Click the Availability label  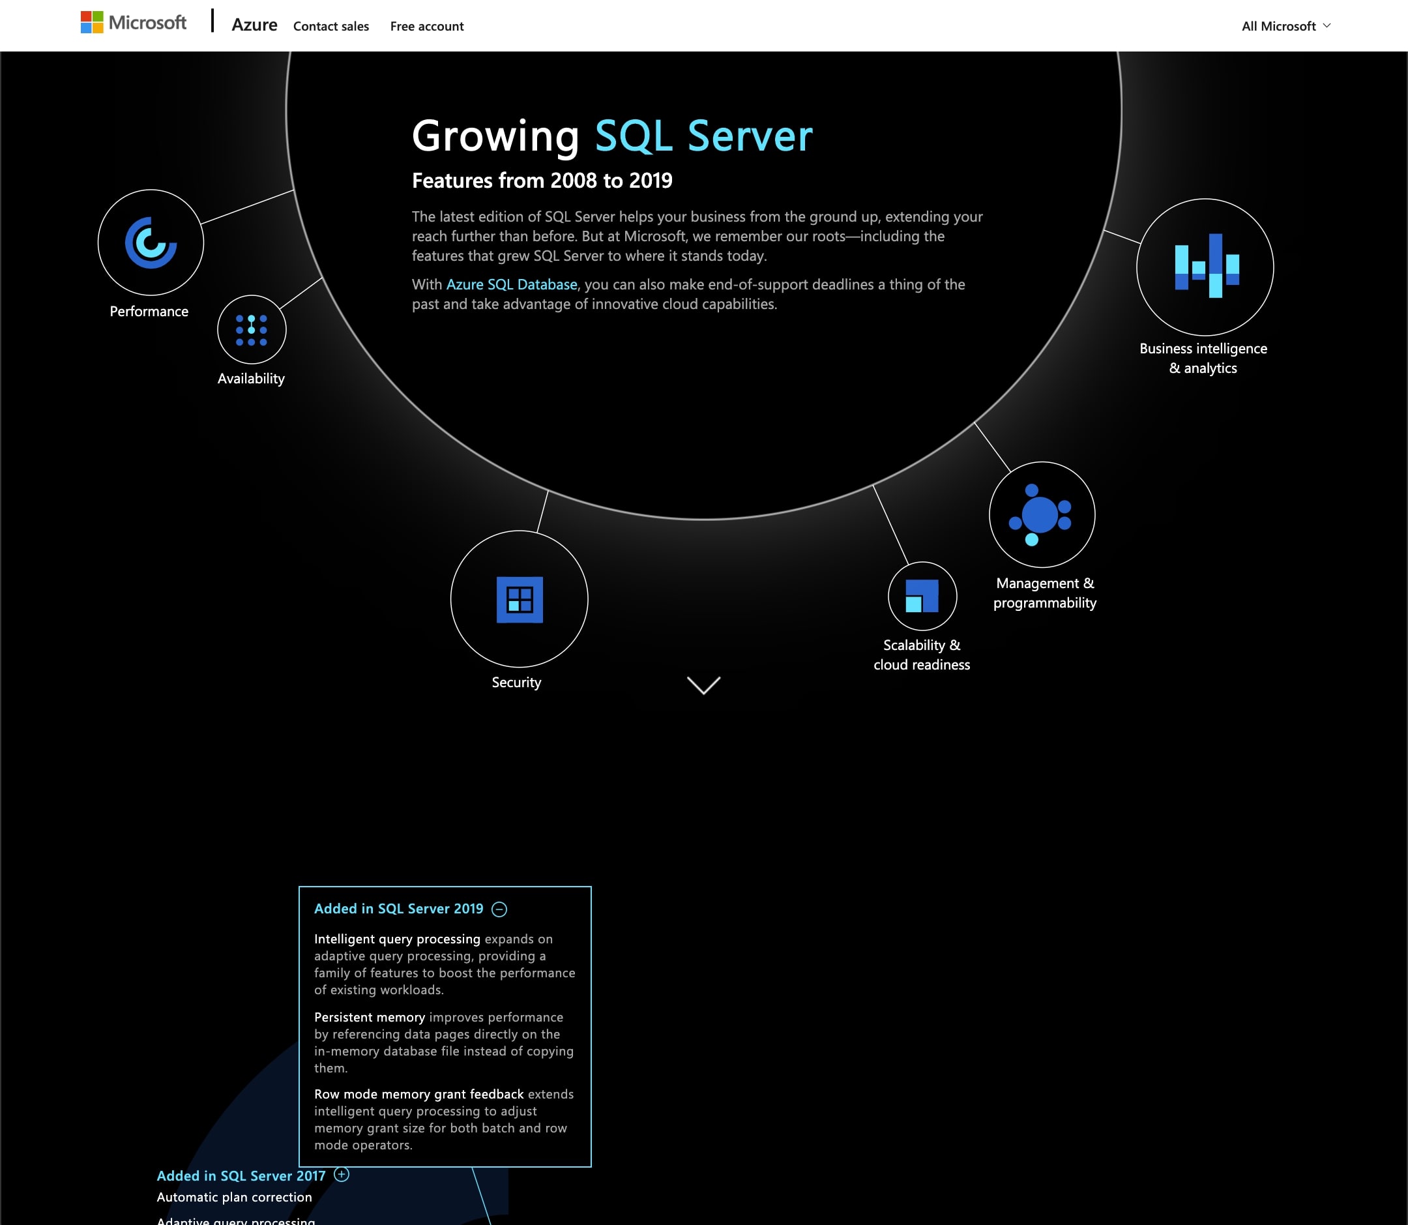point(251,379)
